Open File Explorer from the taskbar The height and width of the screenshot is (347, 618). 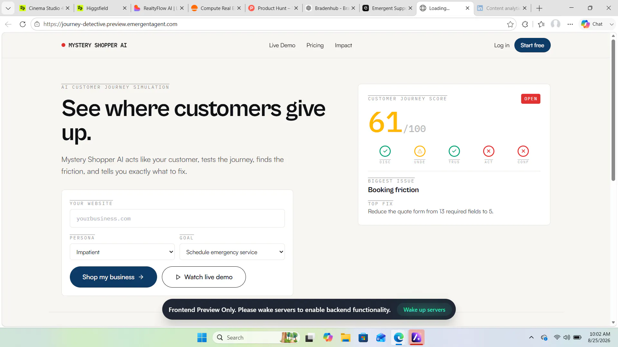[345, 338]
